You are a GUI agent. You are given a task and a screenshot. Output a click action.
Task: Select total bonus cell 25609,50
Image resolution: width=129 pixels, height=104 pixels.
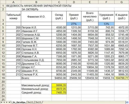click(74, 78)
